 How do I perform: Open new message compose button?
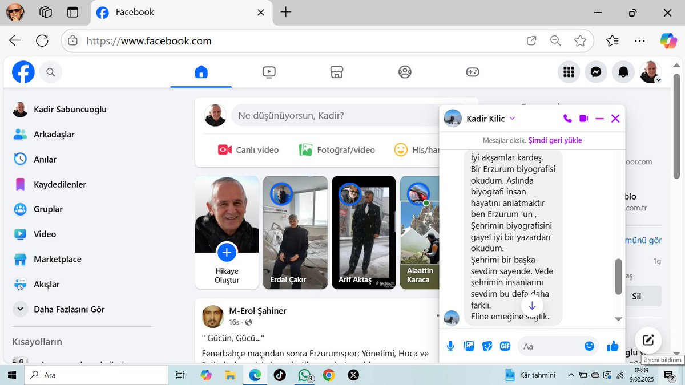pyautogui.click(x=648, y=341)
